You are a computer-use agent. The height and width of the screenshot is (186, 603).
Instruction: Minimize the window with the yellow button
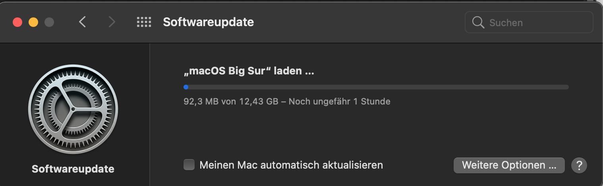point(33,22)
